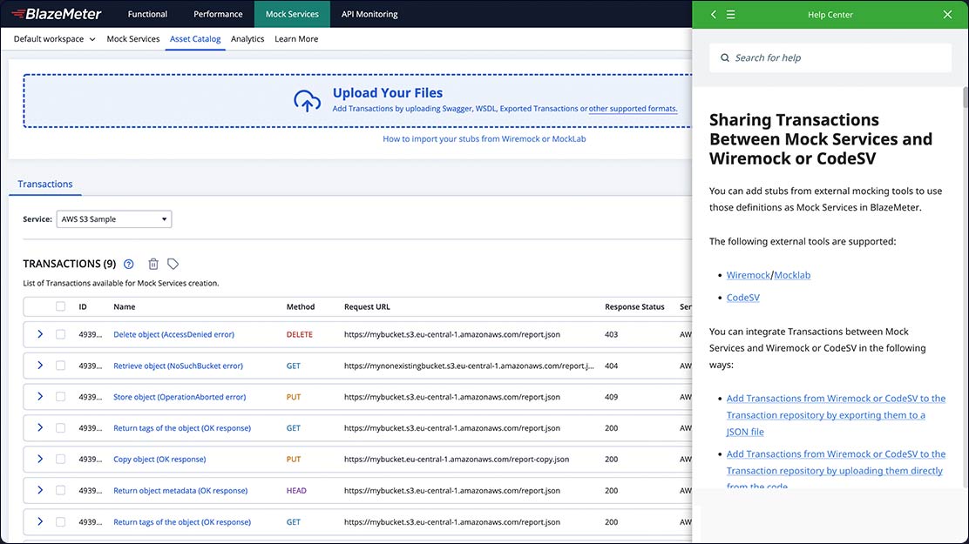Click the DELETE method cell
The image size is (969, 544).
point(299,334)
